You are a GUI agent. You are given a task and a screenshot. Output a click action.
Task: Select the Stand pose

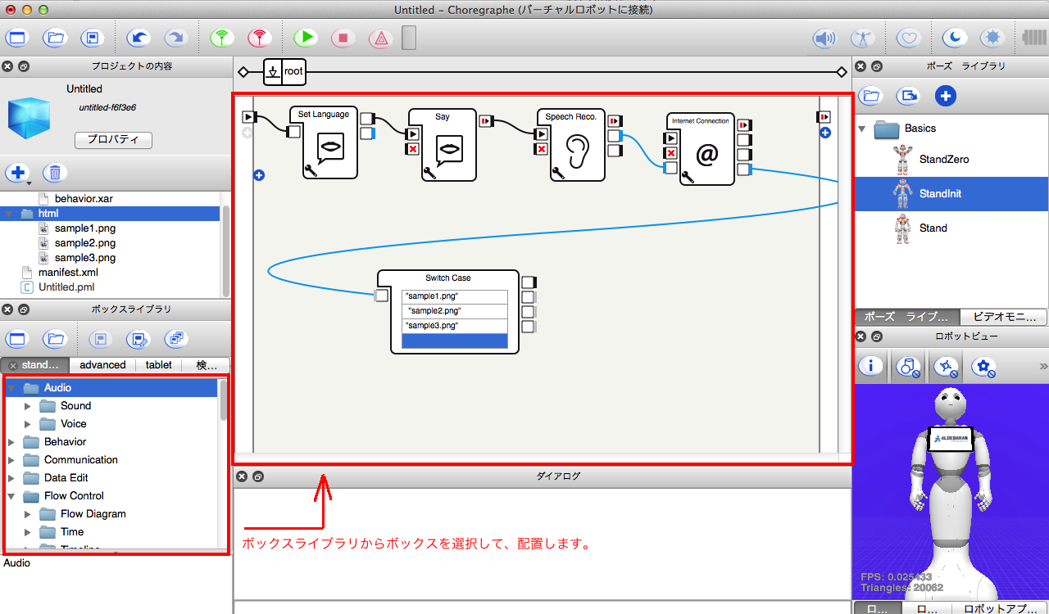933,228
